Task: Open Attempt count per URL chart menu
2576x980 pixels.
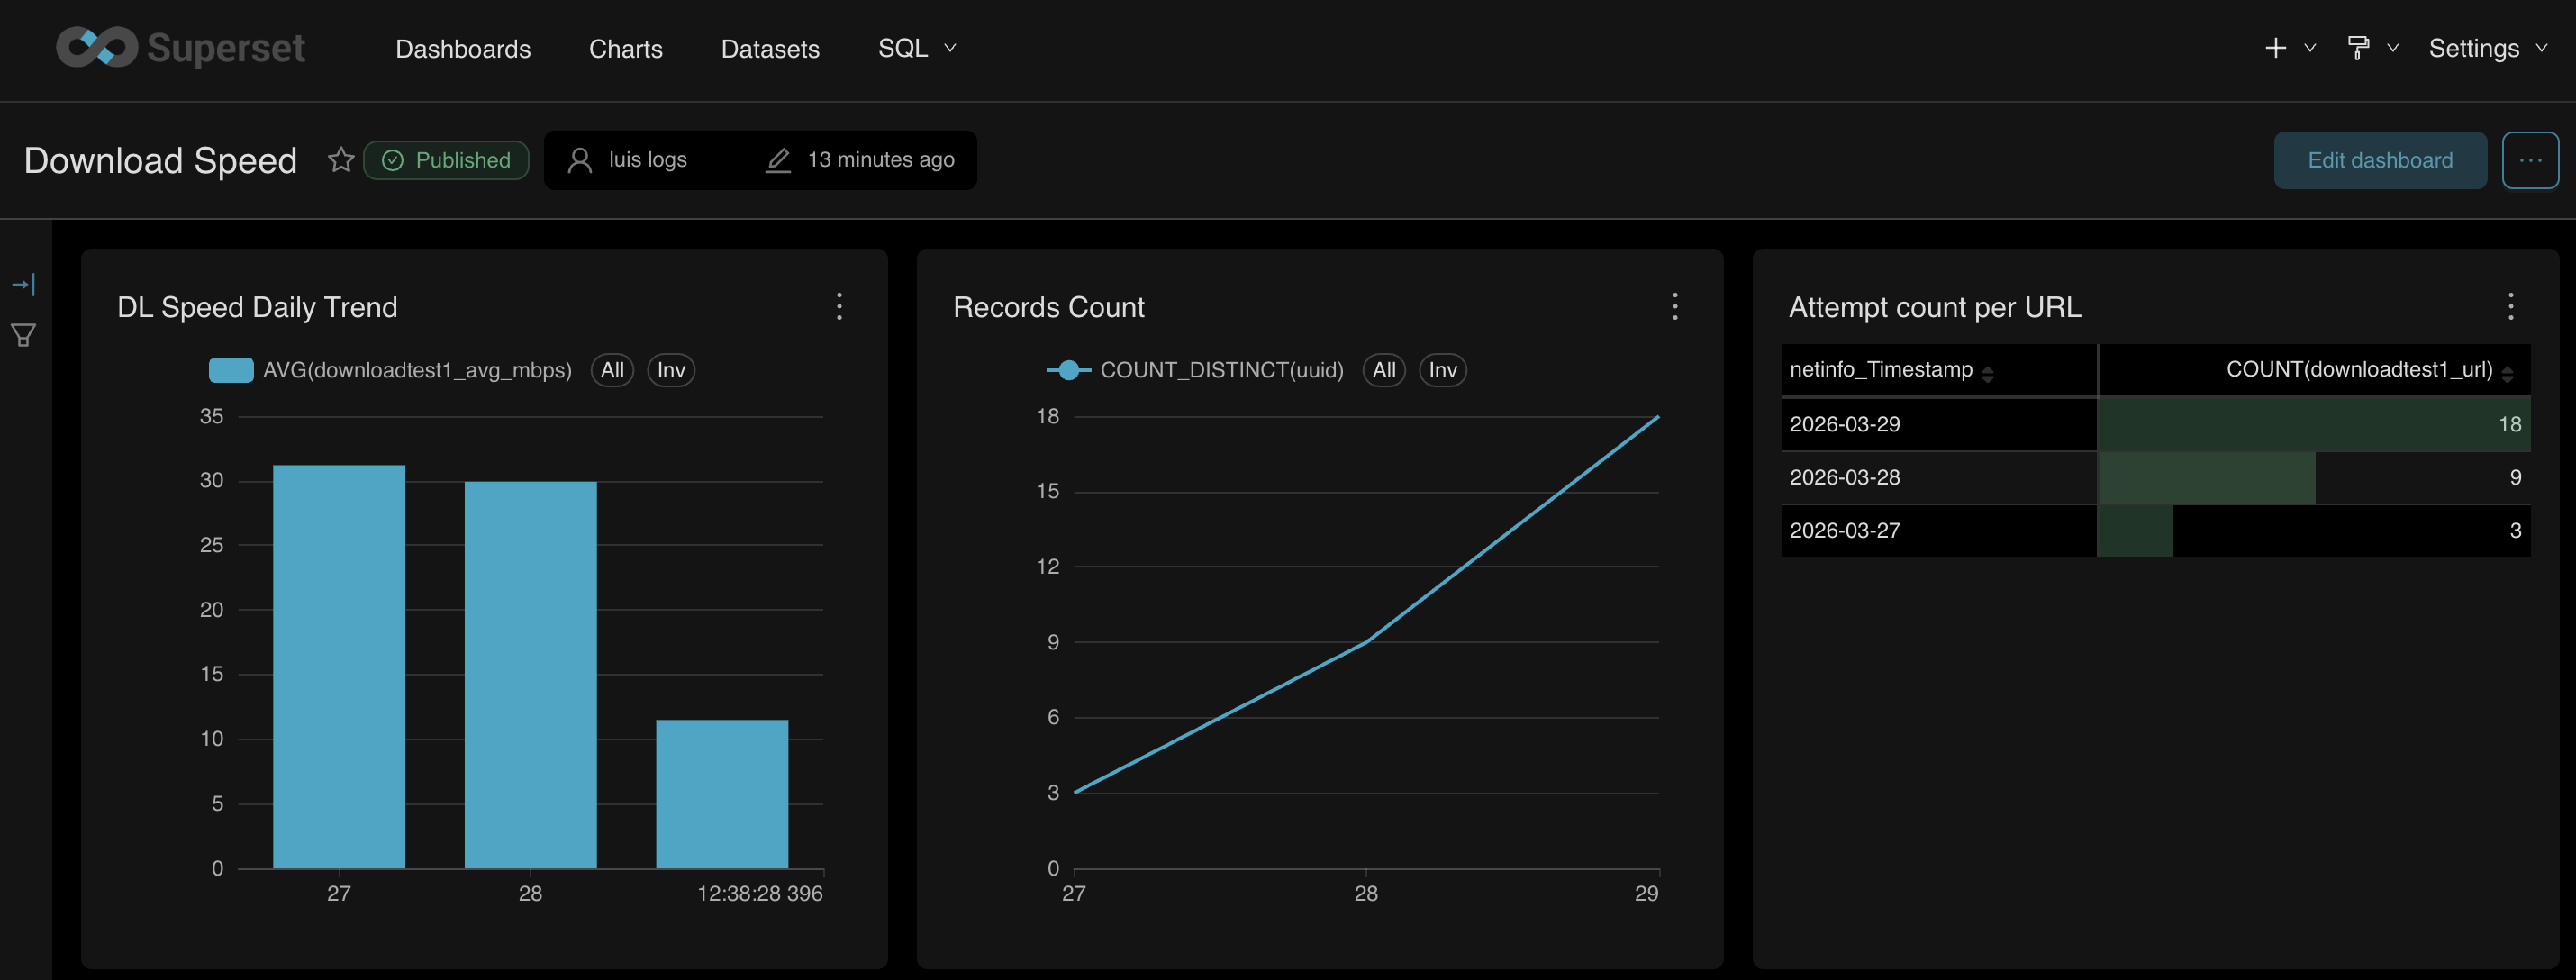Action: 2510,306
